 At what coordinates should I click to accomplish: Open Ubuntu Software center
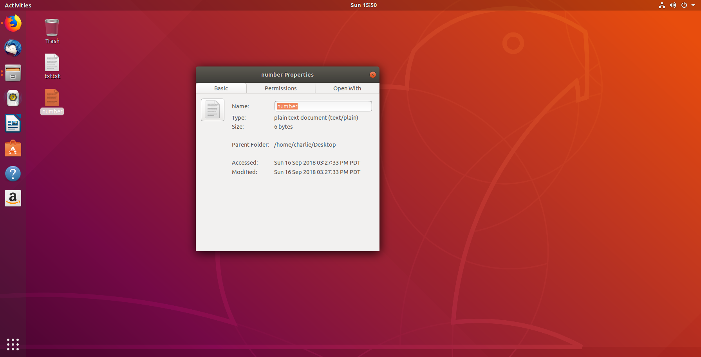[x=13, y=149]
